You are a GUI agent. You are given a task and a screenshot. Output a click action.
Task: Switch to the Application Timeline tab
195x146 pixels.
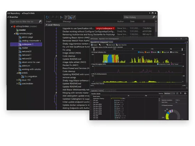click(97, 91)
